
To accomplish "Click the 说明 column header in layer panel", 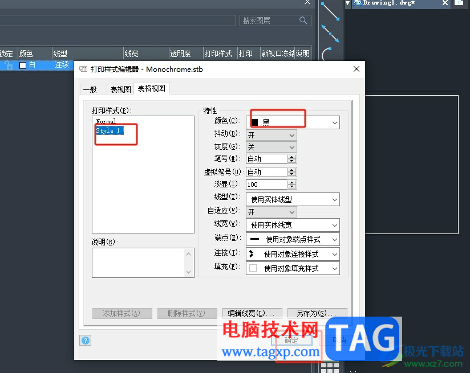I will pos(303,54).
